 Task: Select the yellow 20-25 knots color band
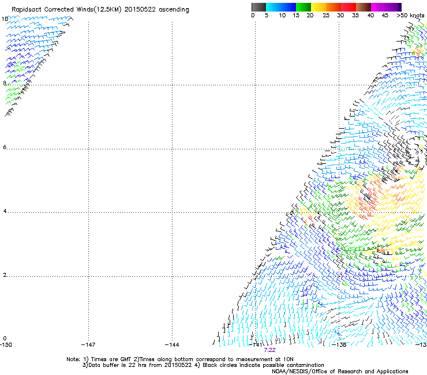(x=319, y=7)
